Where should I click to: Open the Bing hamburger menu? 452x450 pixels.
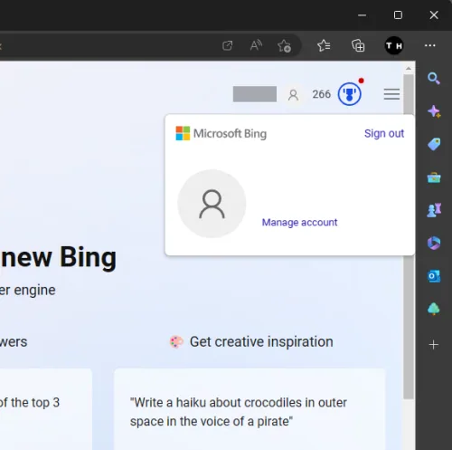point(391,94)
